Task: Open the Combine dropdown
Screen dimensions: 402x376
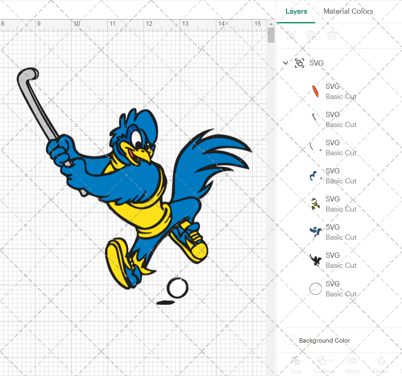Action: (x=324, y=365)
